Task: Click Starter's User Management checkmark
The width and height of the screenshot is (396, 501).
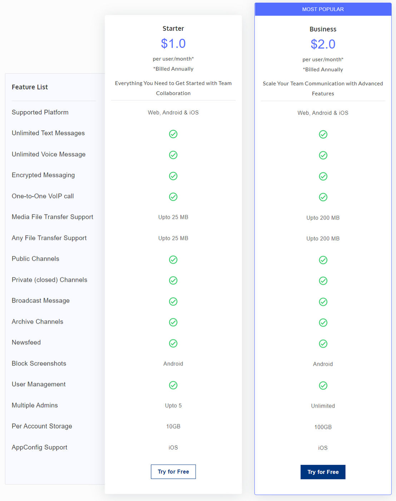Action: 173,385
